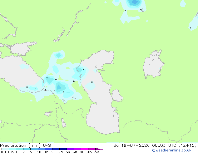Screen dimensions: 198x153
Task: Click the Kara-Bogaz-Gol bay east of Caspian
Action: [x=117, y=96]
